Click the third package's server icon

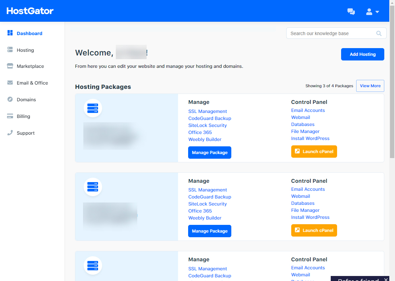click(x=93, y=266)
